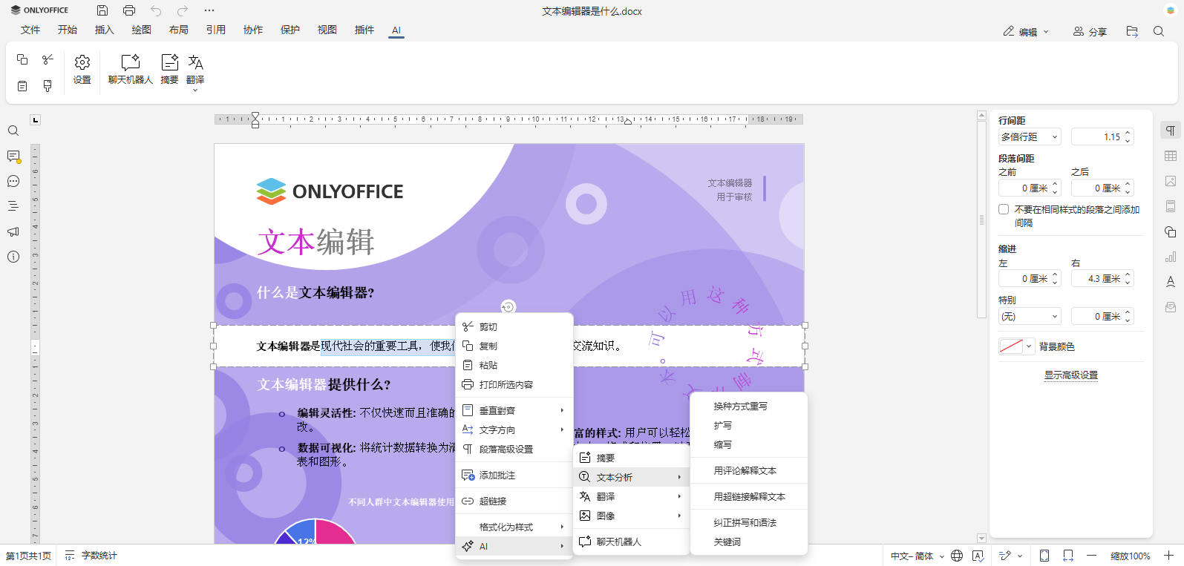The width and height of the screenshot is (1184, 566).
Task: Redo the last action
Action: 183,10
